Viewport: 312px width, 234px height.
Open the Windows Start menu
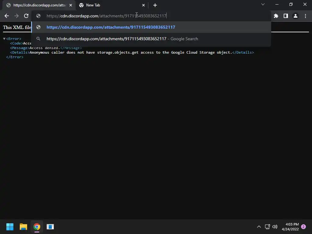tap(10, 227)
